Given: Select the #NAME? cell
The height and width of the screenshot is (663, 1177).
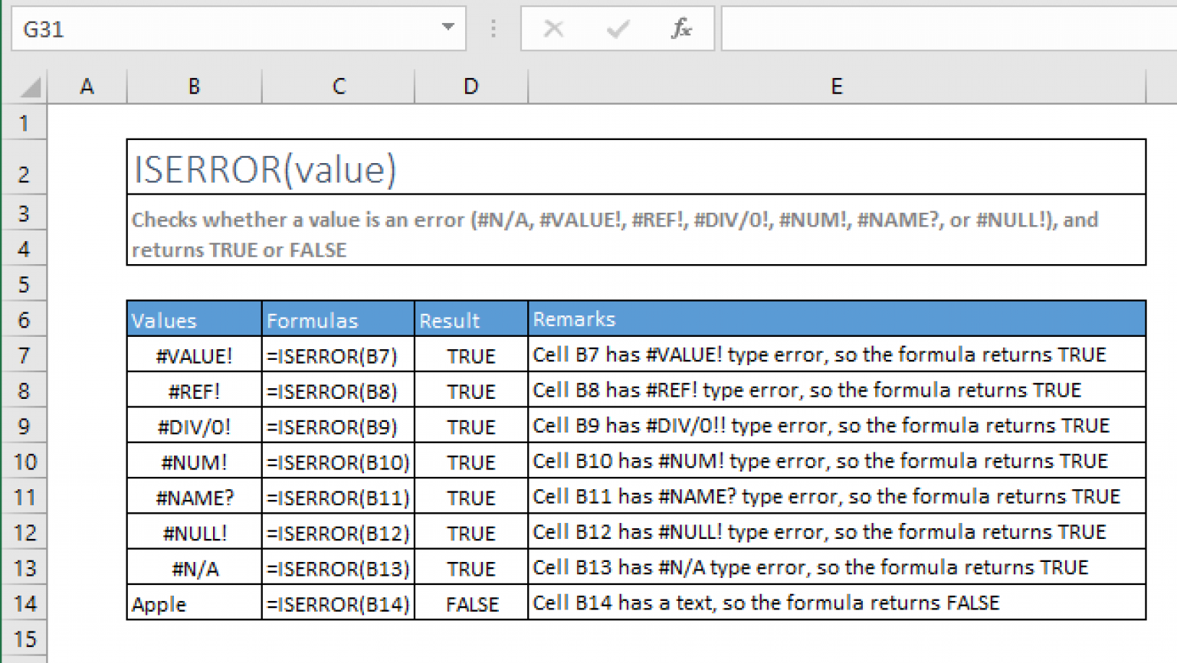Looking at the screenshot, I should 194,497.
